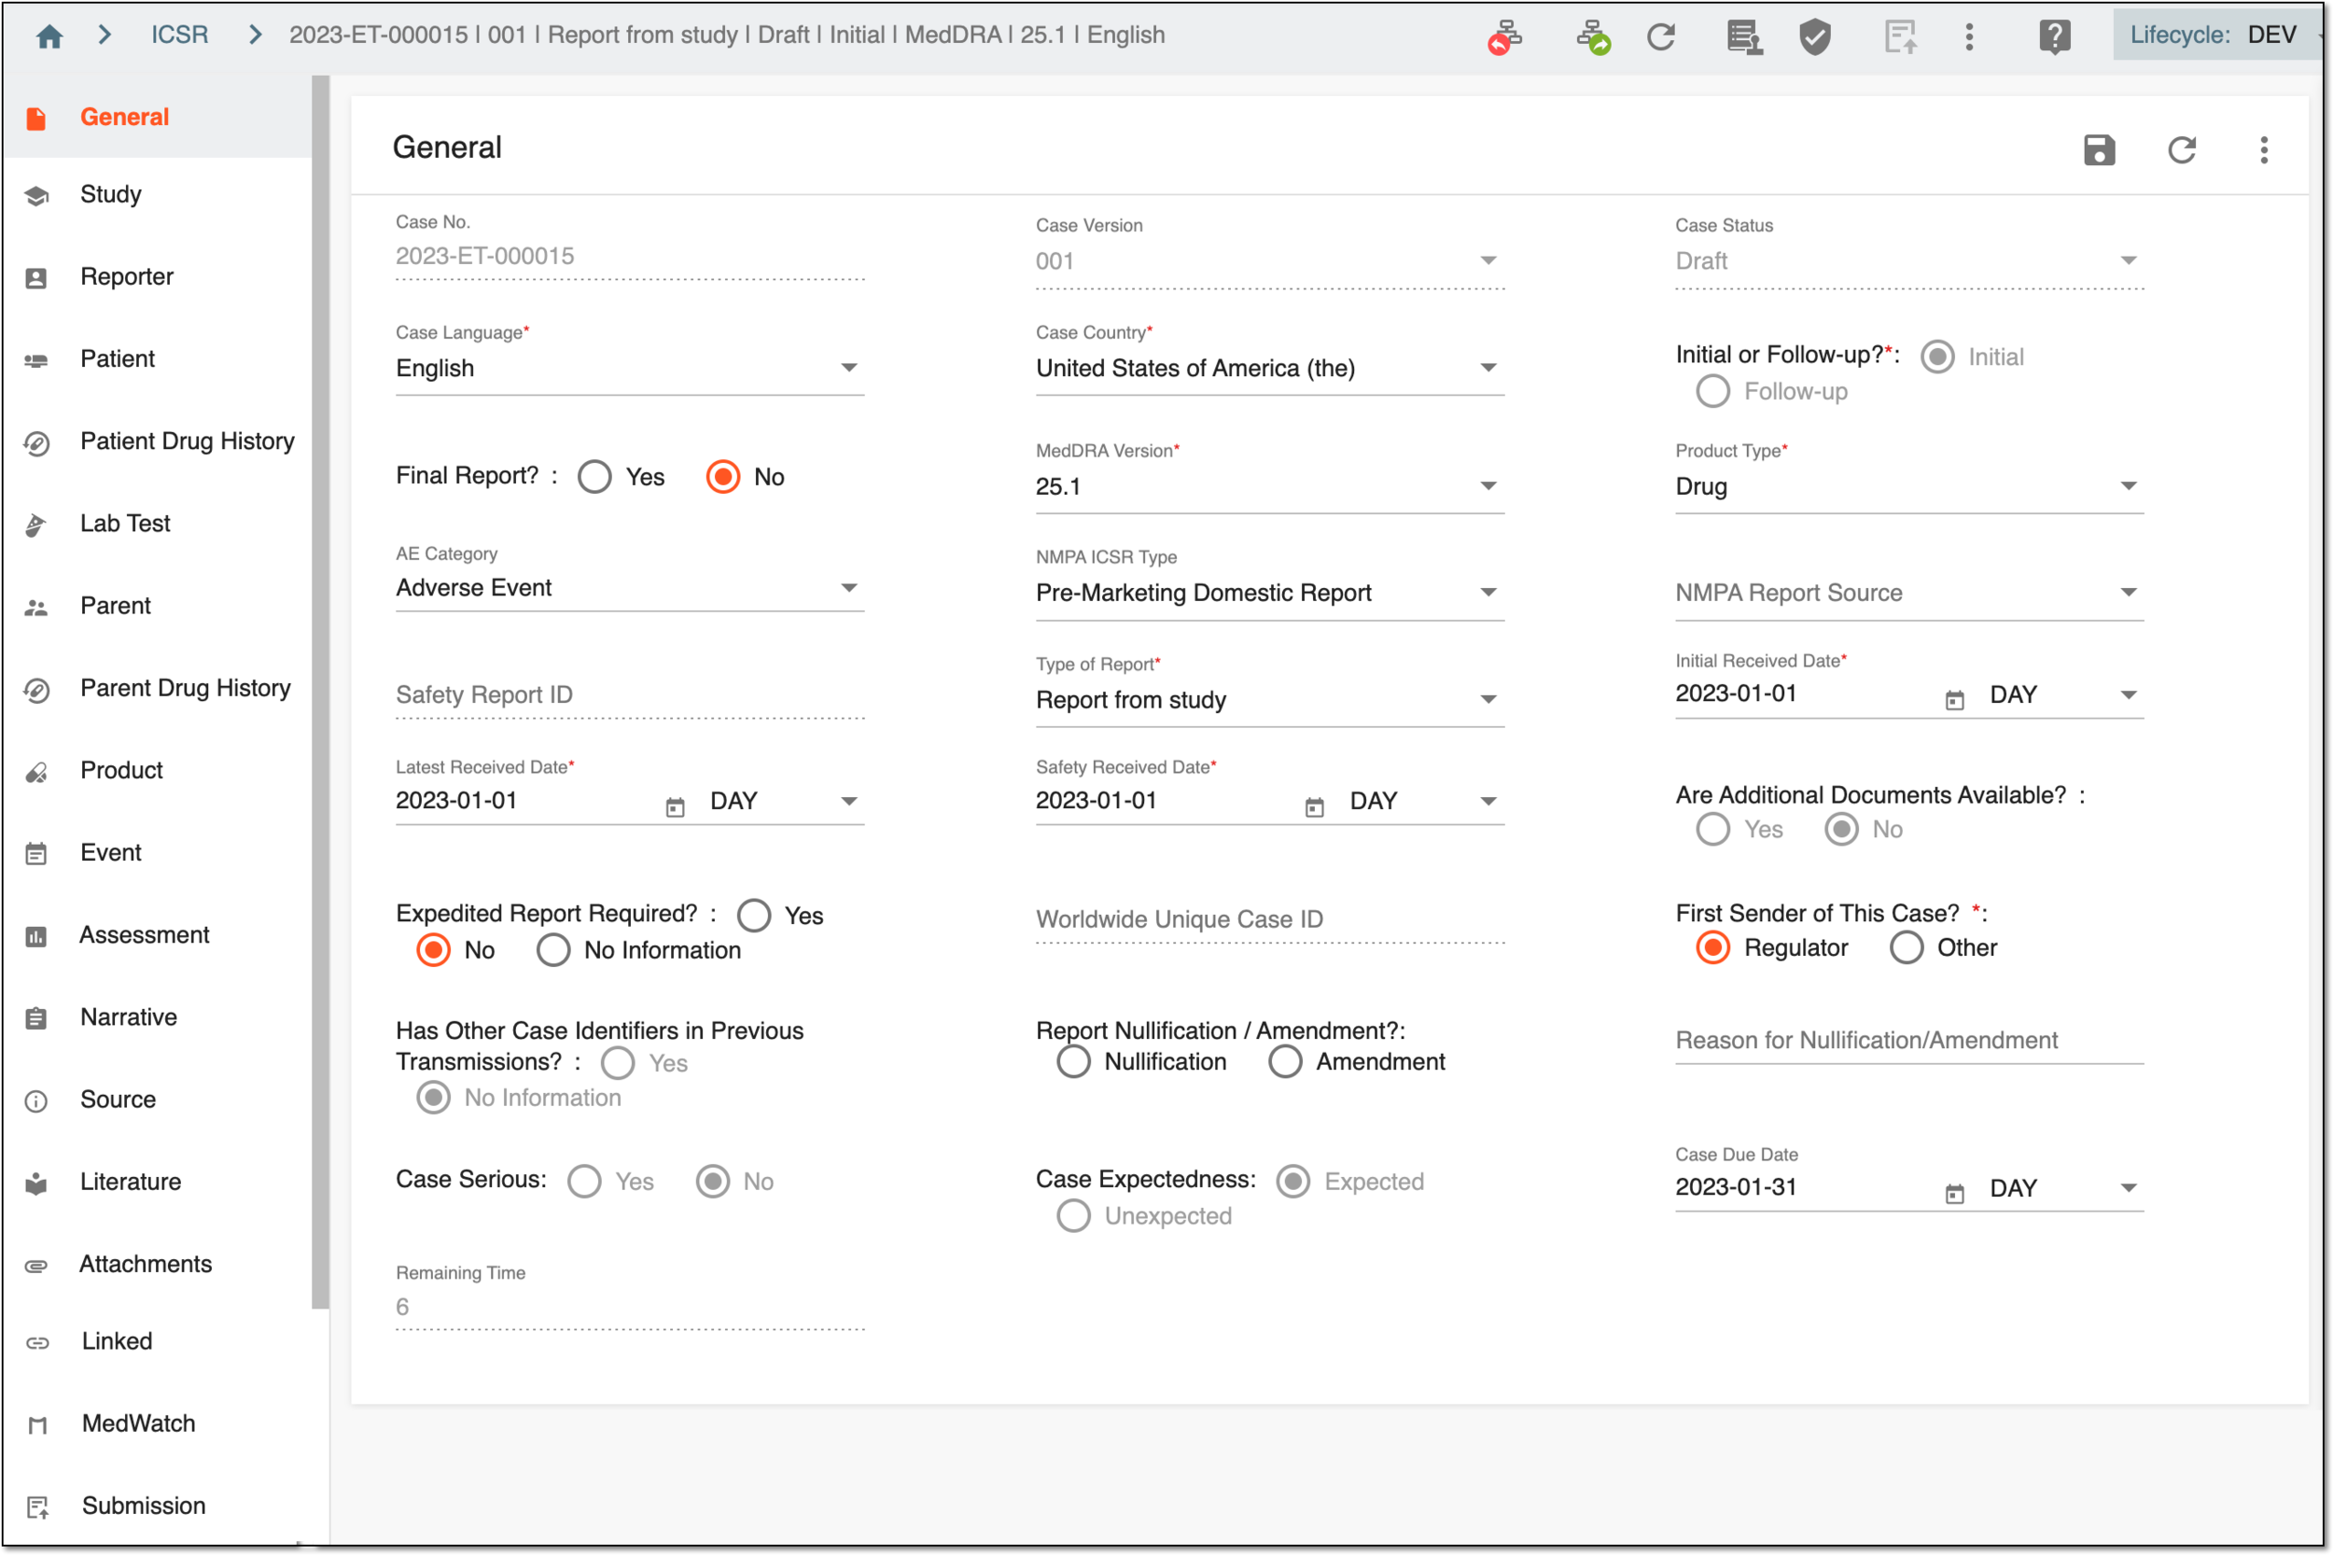Click the Lifecycle DEV selector
This screenshot has width=2333, height=1555.
(2217, 35)
